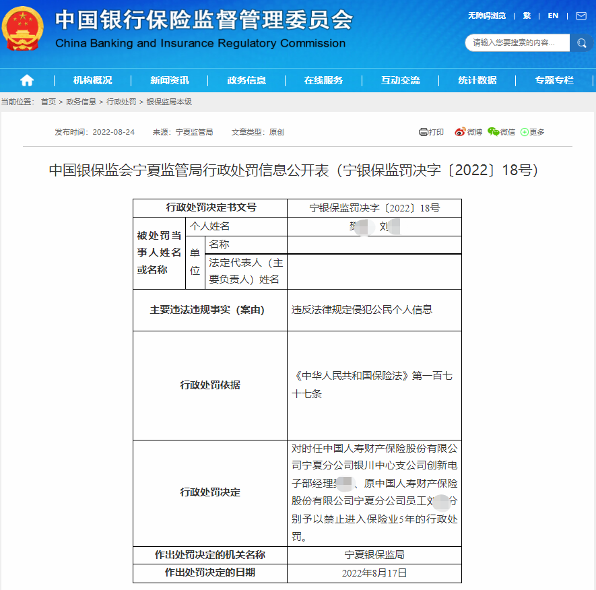Click the national emblem logo
The width and height of the screenshot is (596, 590).
[23, 28]
